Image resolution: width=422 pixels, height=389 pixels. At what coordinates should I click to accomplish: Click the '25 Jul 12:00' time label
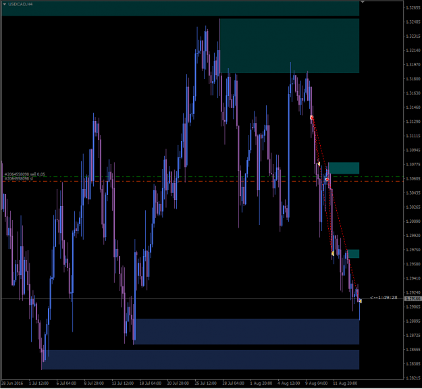click(x=206, y=384)
